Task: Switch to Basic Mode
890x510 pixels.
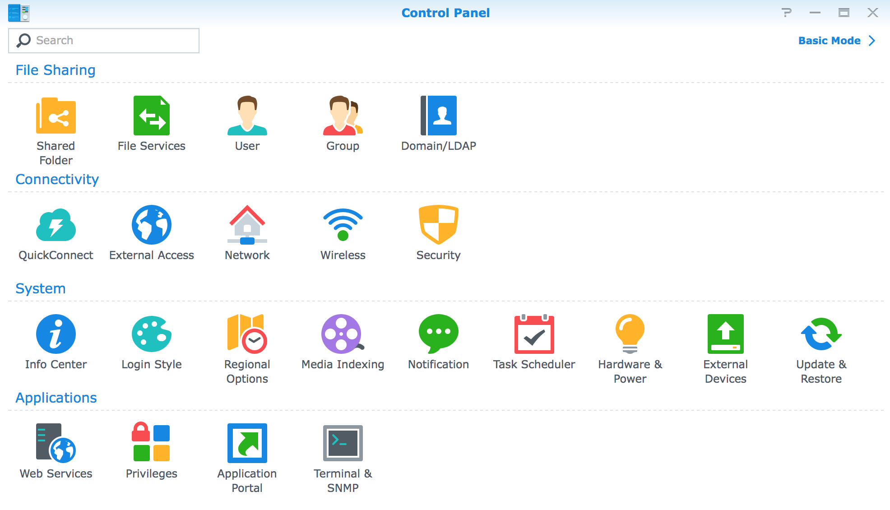Action: (830, 41)
